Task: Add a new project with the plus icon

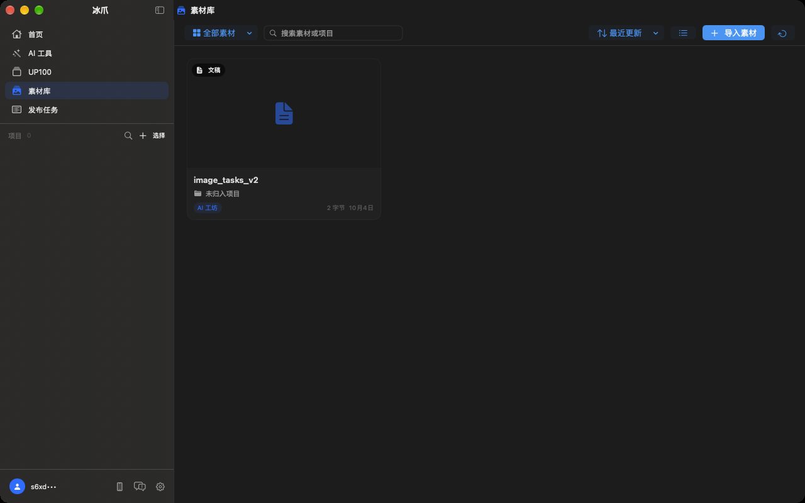Action: click(143, 136)
